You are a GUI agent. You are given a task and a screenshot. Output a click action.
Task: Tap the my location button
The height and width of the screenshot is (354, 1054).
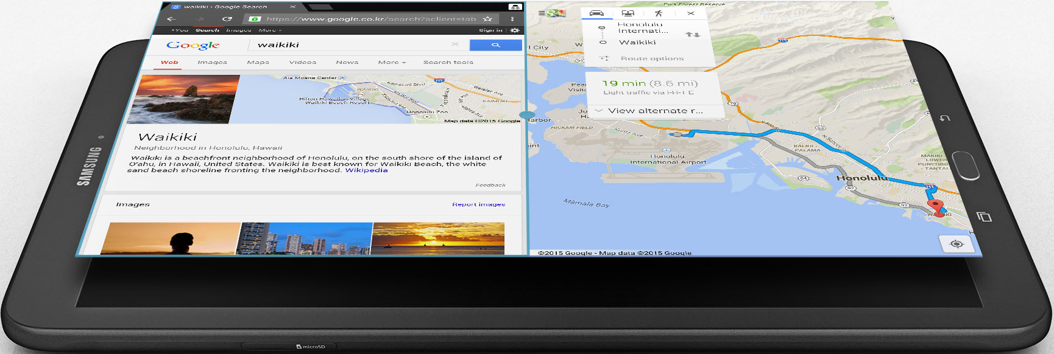click(x=957, y=244)
